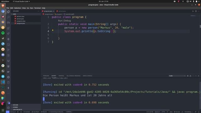Clear the output panel

click(188, 76)
